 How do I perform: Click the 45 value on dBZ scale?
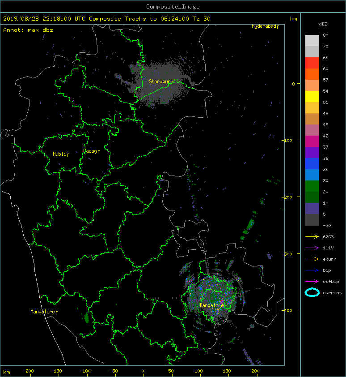pos(325,124)
